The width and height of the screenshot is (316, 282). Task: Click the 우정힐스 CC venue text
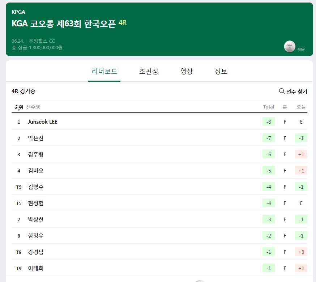point(42,41)
